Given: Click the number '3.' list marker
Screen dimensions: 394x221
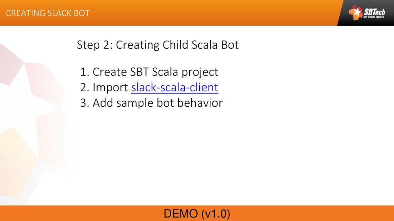Looking at the screenshot, I should 85,103.
